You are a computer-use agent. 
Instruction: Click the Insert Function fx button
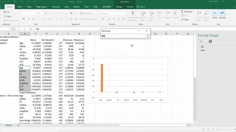[30, 29]
